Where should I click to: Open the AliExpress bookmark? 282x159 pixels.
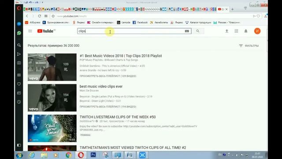[33, 23]
